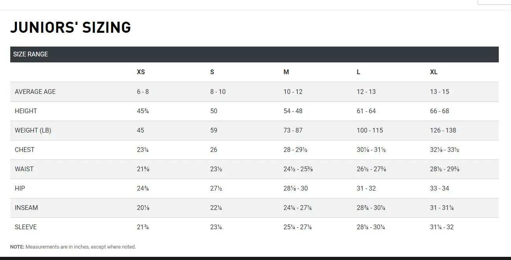Select the XL column header

(434, 72)
